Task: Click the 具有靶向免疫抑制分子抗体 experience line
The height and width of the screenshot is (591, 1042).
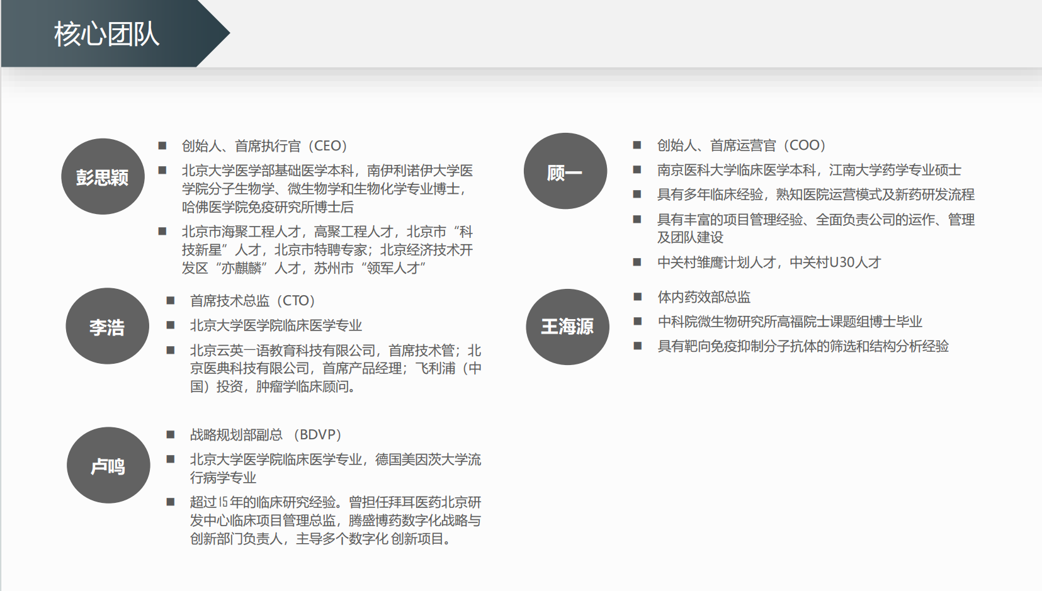Action: coord(803,346)
